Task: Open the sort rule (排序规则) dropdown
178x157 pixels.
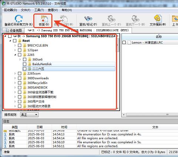Action: pyautogui.click(x=29, y=115)
